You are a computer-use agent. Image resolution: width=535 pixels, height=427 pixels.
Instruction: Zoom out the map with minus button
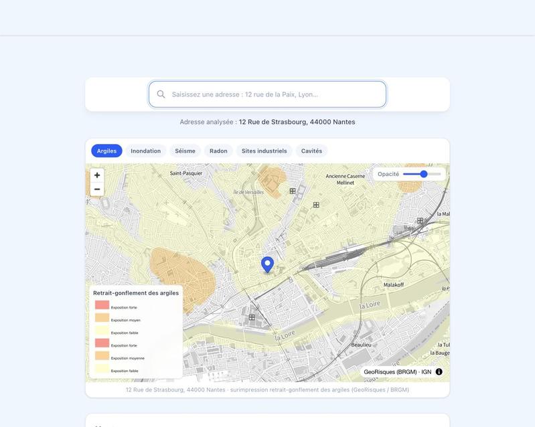97,189
